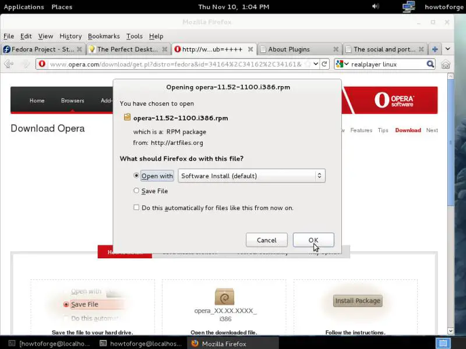Open the list all tabs dropdown
466x349 pixels.
point(447,49)
